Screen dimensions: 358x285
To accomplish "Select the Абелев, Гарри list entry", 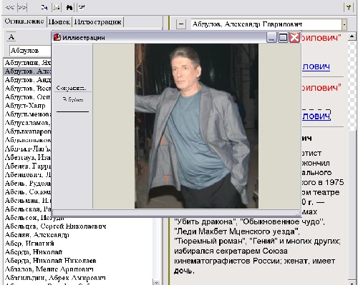I will 28,166.
